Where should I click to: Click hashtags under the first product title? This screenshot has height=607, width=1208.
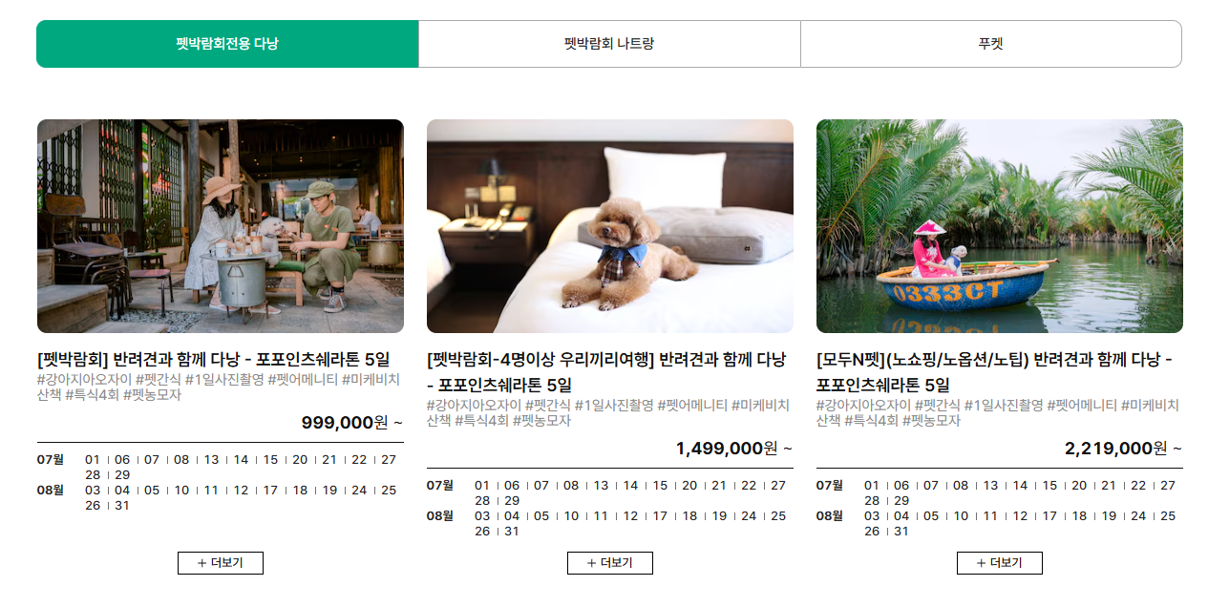click(219, 387)
